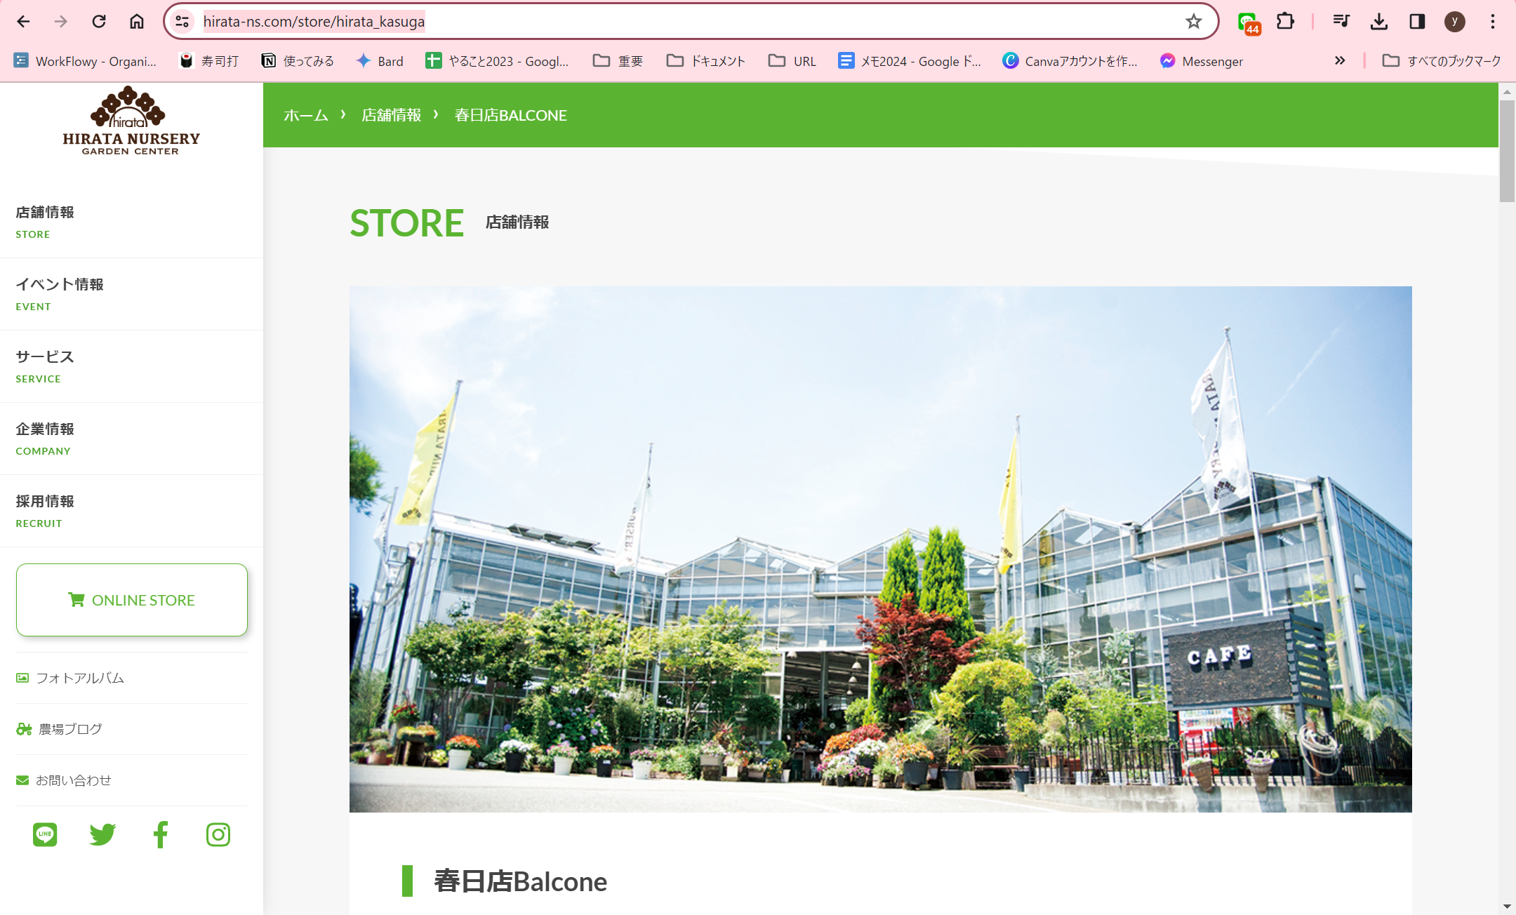The width and height of the screenshot is (1516, 915).
Task: Open Chrome's three-dot menu
Action: click(x=1493, y=22)
